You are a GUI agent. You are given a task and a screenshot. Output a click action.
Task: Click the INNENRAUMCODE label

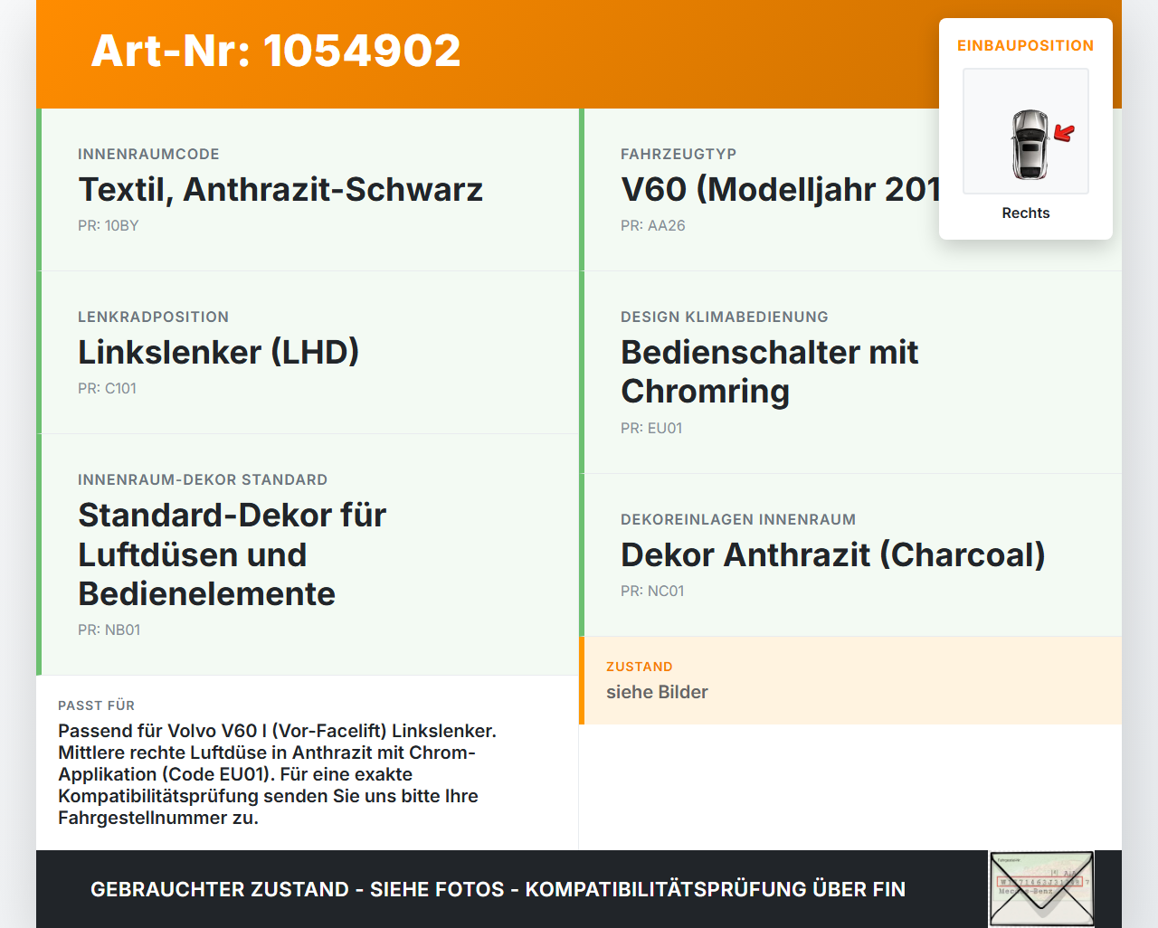point(148,154)
